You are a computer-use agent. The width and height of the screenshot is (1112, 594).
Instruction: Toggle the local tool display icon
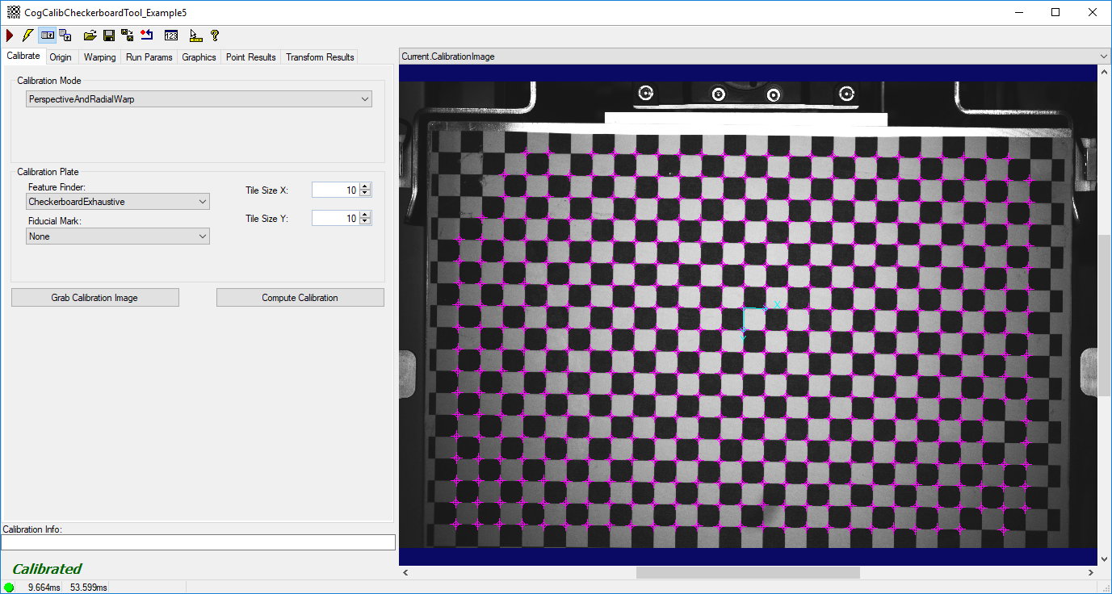[x=48, y=36]
